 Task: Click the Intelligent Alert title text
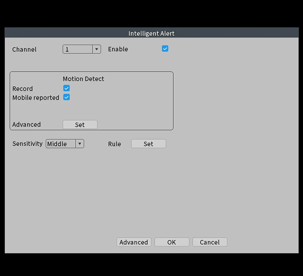tap(151, 34)
